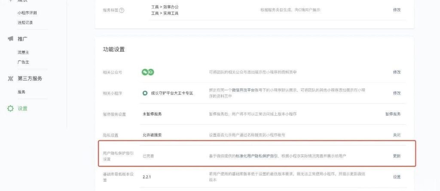440x191 pixels.
Task: Click the description 根据服务类目生成
Action: [x=290, y=10]
